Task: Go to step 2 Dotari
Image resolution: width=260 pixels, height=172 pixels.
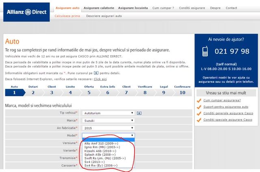Action: 33,92
